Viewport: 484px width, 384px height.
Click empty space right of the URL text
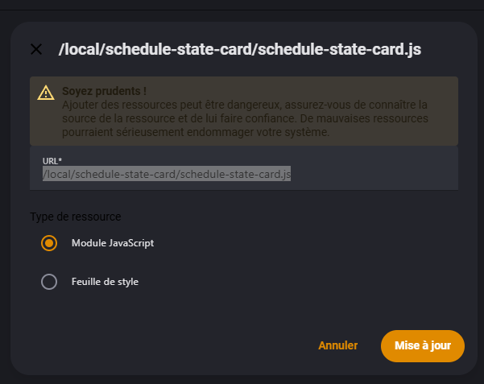(x=370, y=174)
